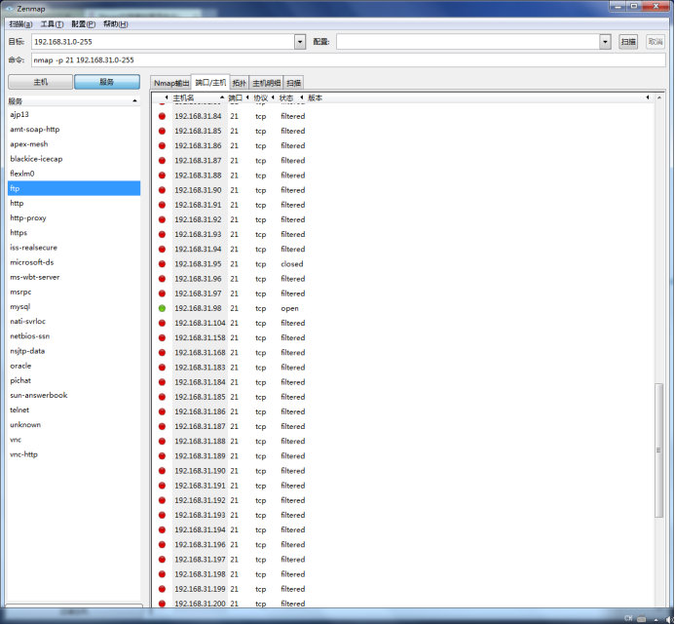Sort by 状态 column header

point(290,98)
